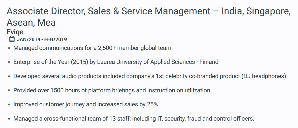Click the word Finland in the award line
This screenshot has width=298, height=128.
[x=209, y=62]
